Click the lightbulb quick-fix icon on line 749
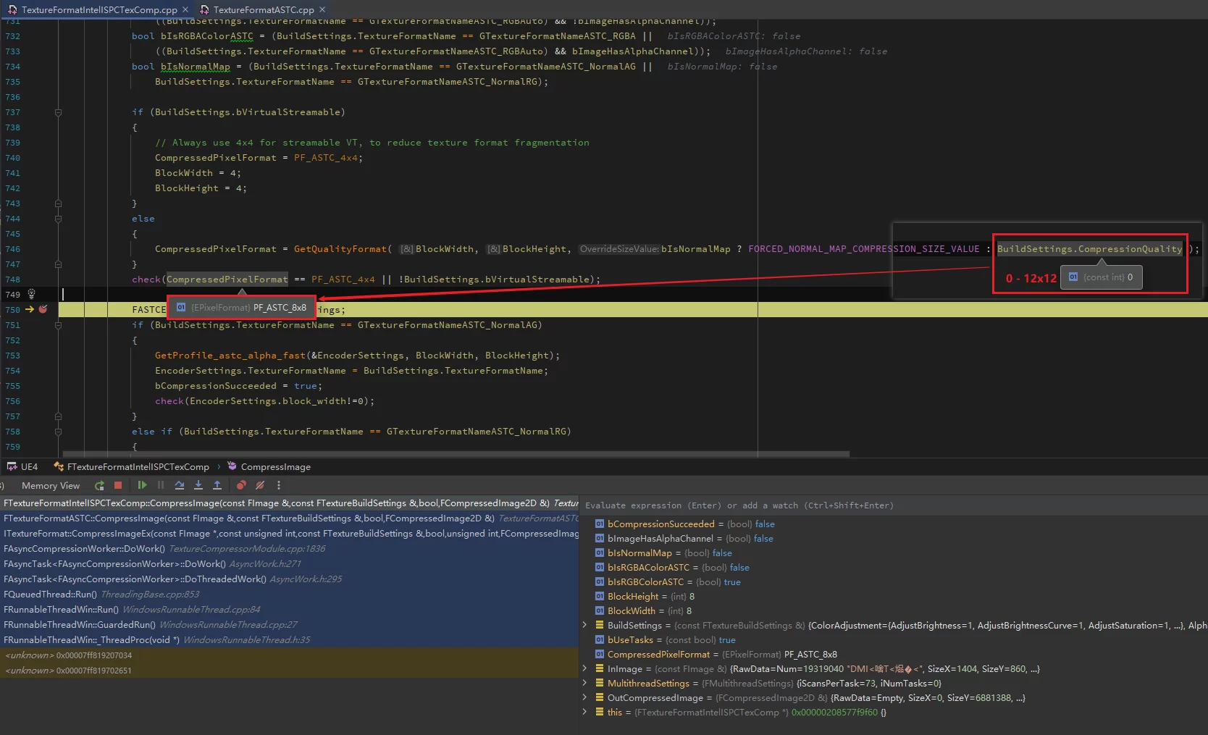This screenshot has height=735, width=1208. coord(31,294)
